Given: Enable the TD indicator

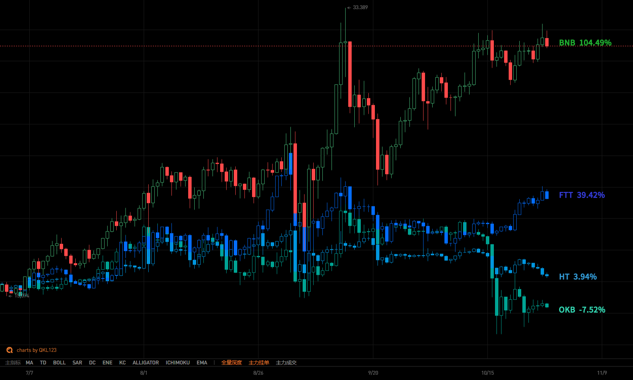Looking at the screenshot, I should 43,363.
